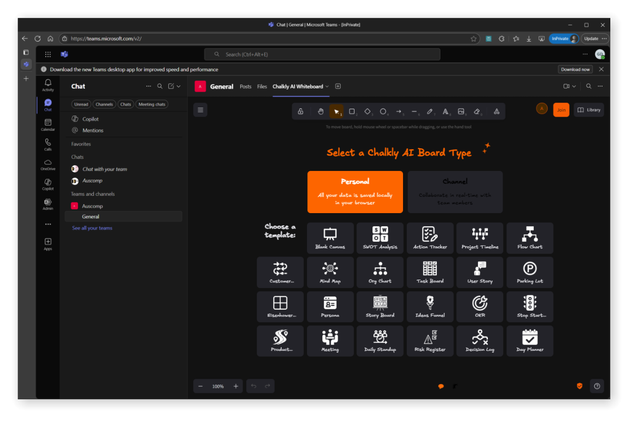Open the See all your teams link
This screenshot has height=422, width=633.
pos(92,228)
